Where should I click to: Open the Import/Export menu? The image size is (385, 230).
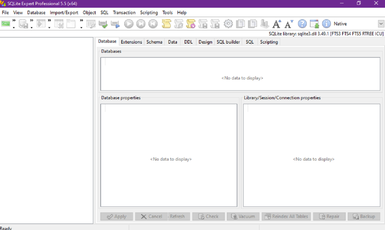[64, 13]
